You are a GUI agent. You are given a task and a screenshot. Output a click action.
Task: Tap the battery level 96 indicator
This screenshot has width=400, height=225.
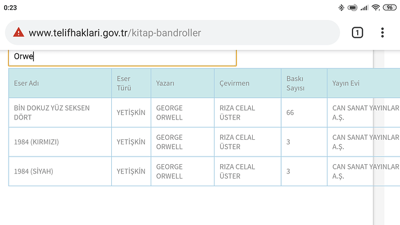click(390, 8)
